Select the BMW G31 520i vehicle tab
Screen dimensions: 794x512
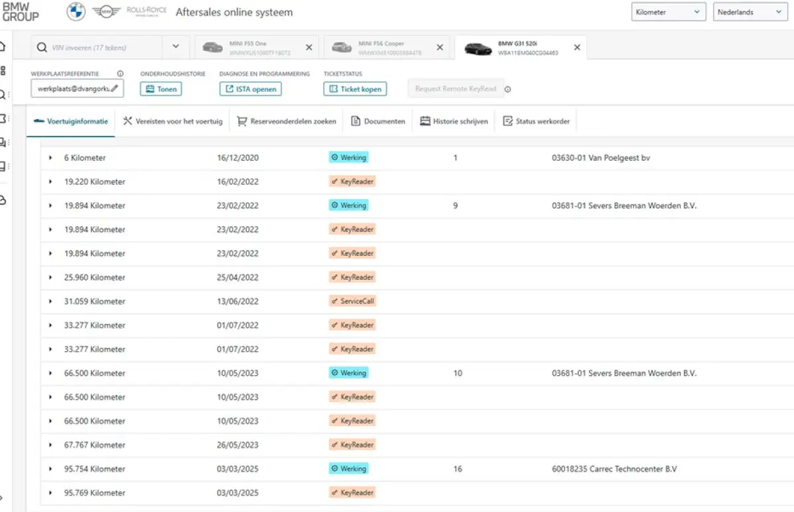(520, 48)
